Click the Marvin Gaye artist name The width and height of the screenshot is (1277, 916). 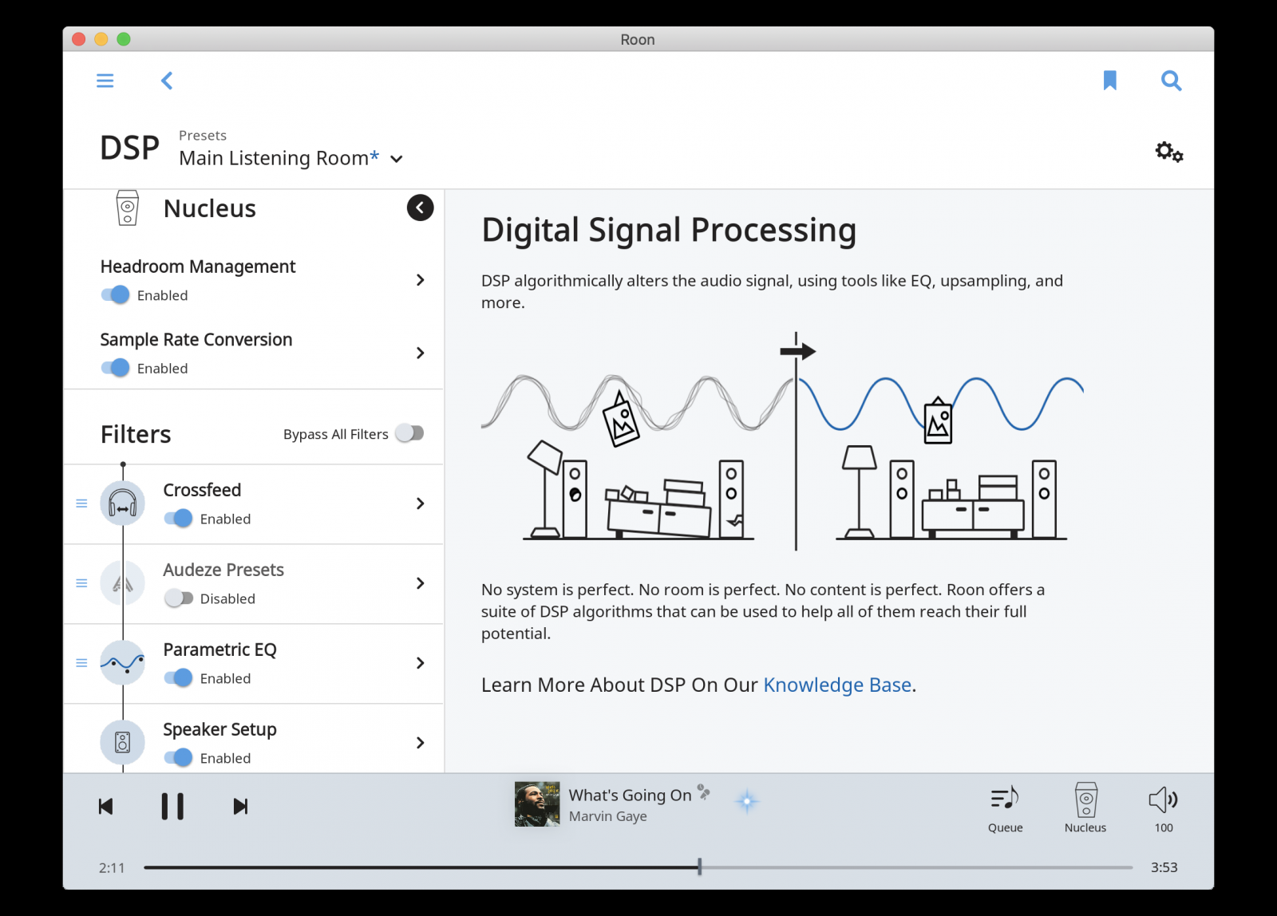[x=608, y=816]
